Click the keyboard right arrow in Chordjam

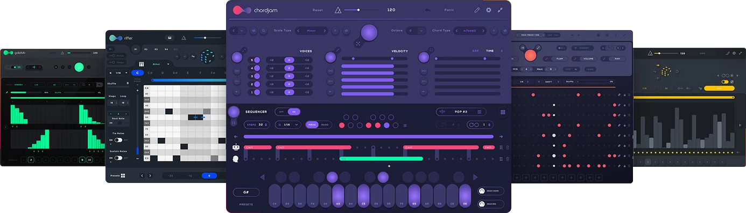click(x=475, y=178)
